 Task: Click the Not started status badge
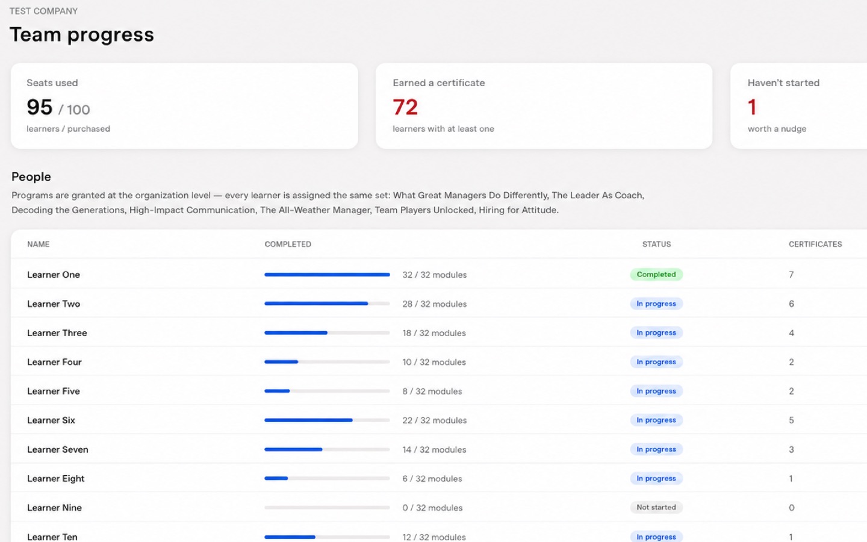pyautogui.click(x=656, y=508)
